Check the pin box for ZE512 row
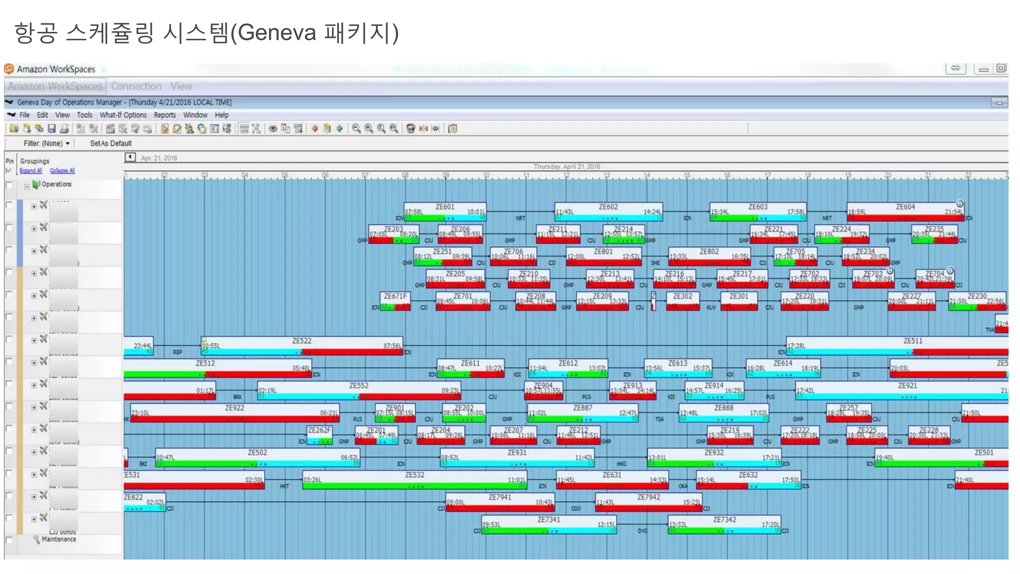 tap(9, 361)
